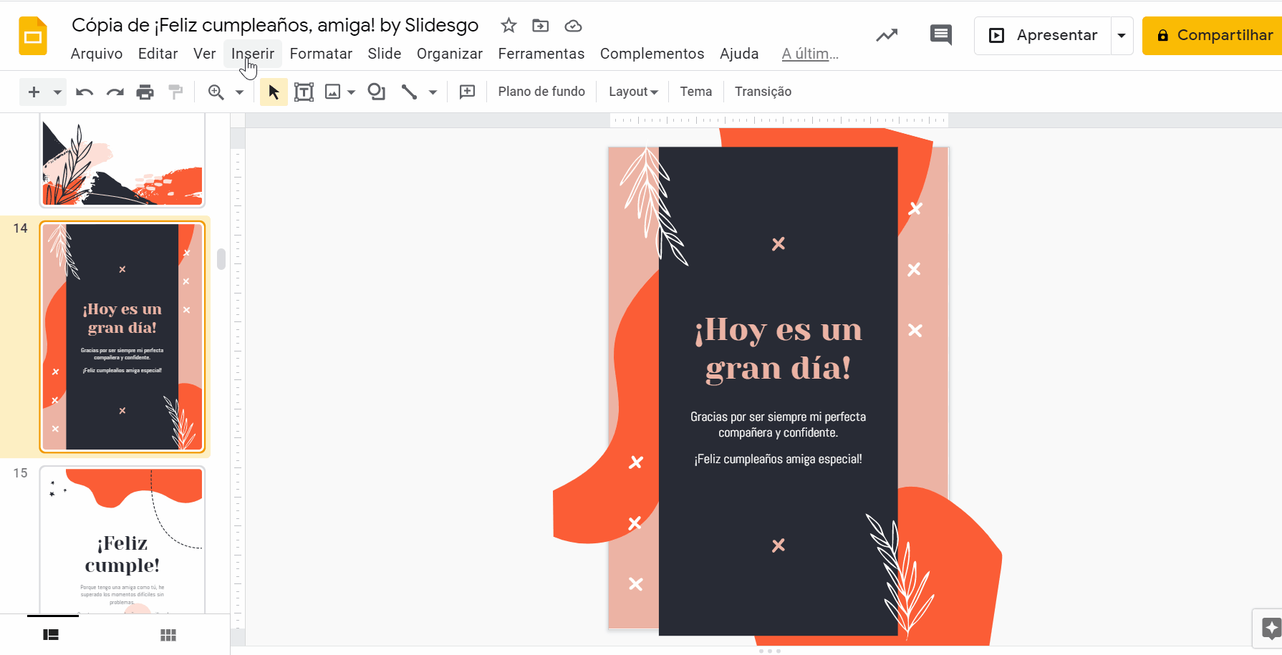The height and width of the screenshot is (655, 1282).
Task: Insert an image
Action: pyautogui.click(x=332, y=92)
